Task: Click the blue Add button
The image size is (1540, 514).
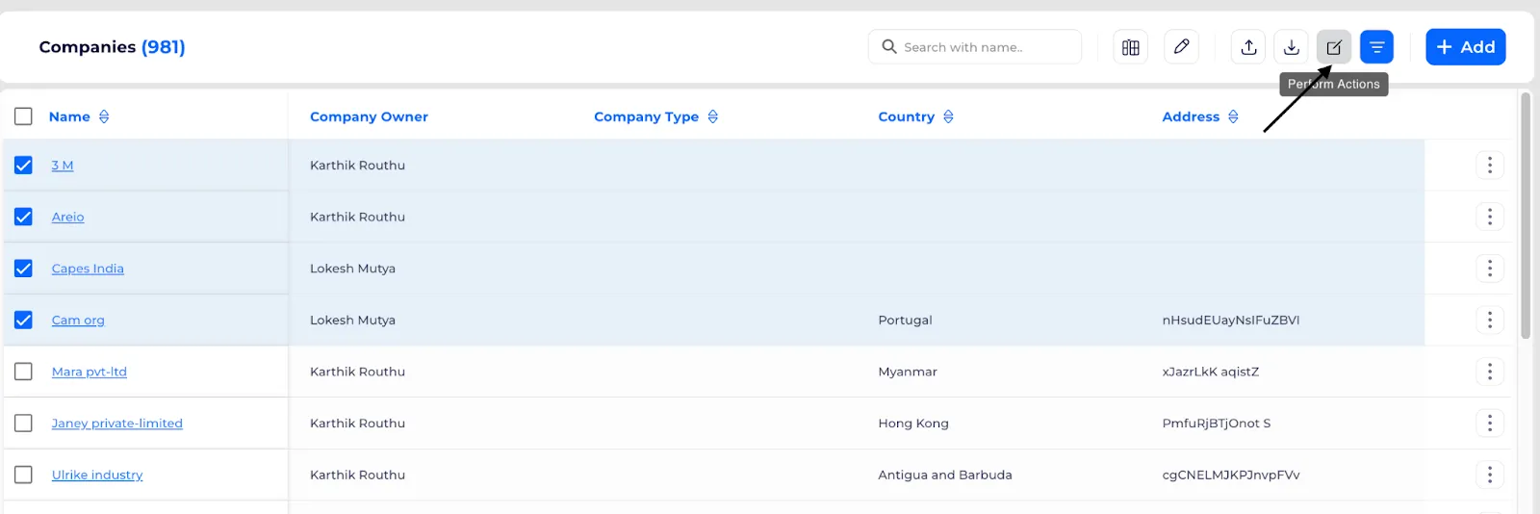Action: (x=1465, y=47)
